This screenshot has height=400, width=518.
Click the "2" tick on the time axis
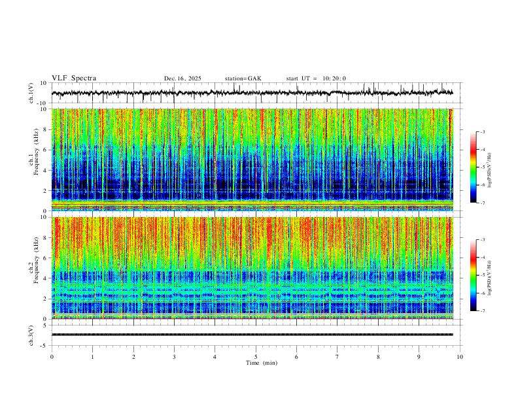(133, 357)
